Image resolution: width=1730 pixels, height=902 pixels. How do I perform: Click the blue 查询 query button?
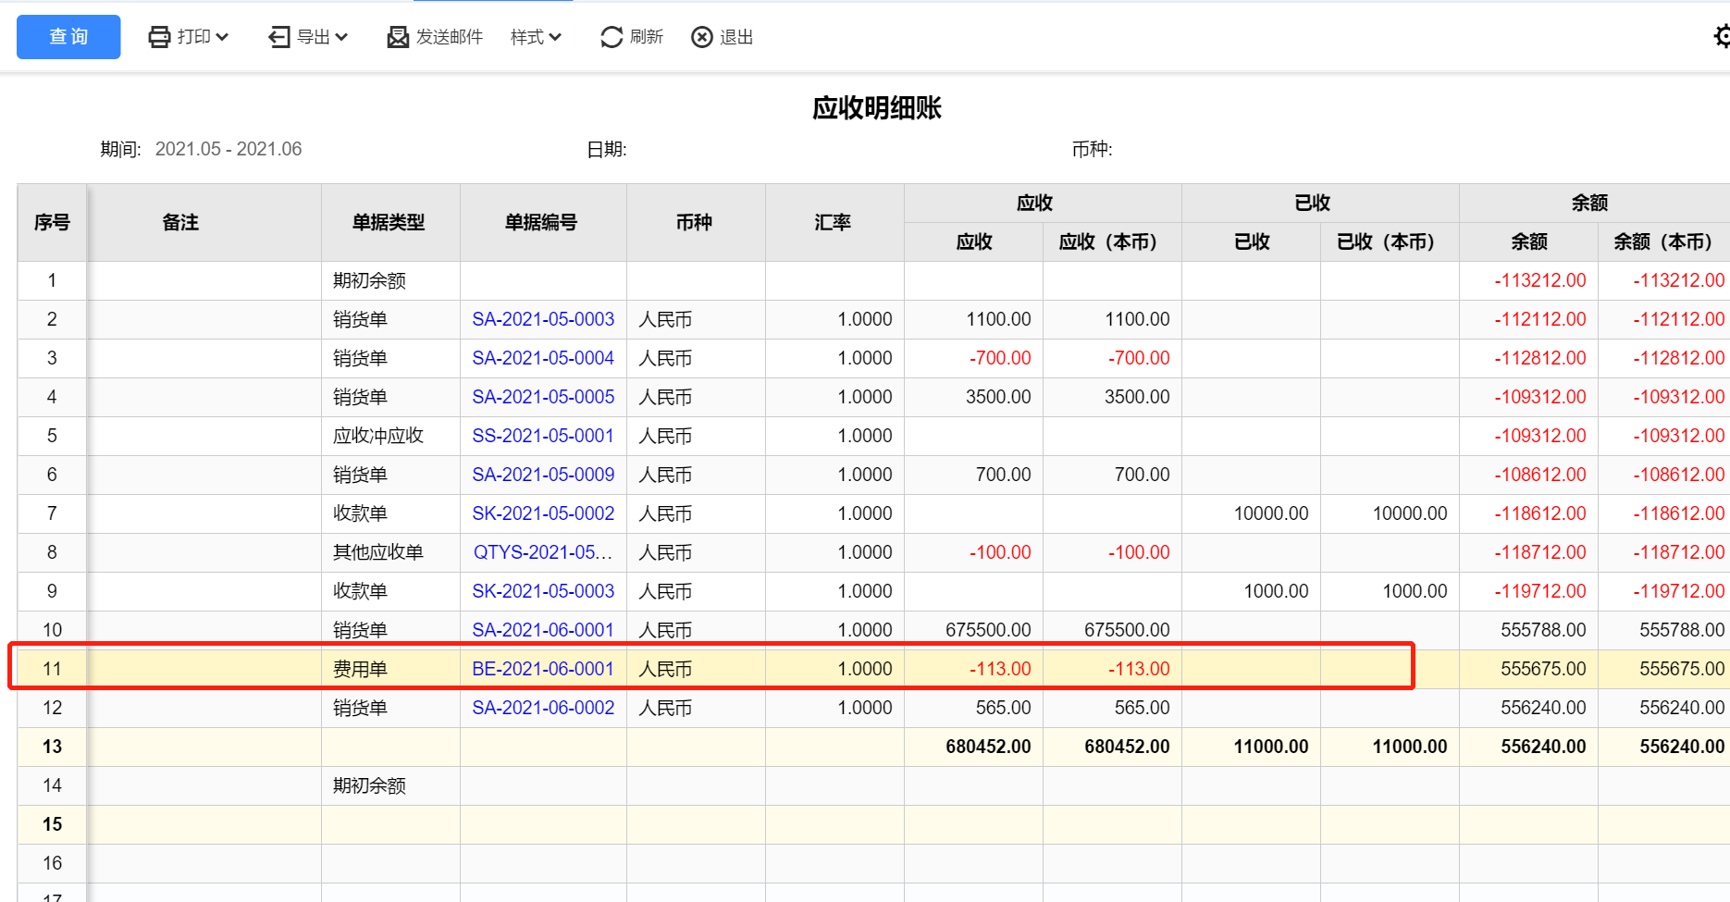click(x=68, y=37)
